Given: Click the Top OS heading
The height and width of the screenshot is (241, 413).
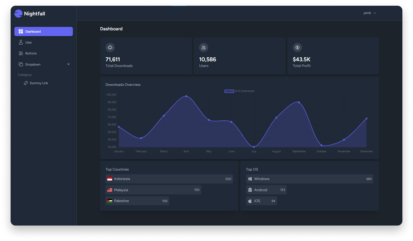Looking at the screenshot, I should (x=252, y=169).
